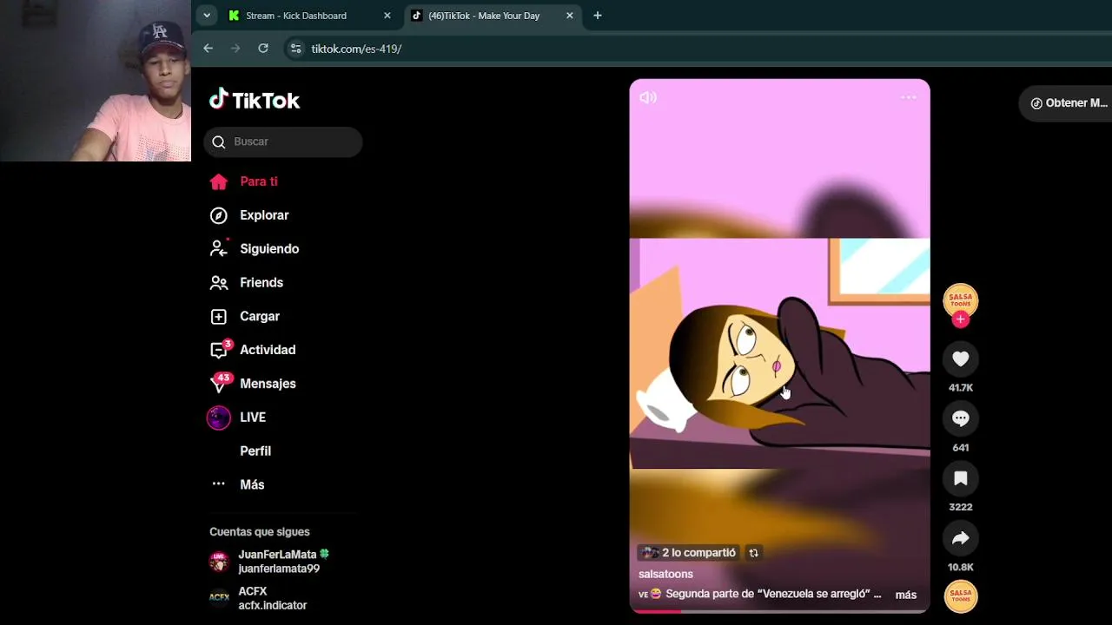Click the Salsa Toons sound disc
Image resolution: width=1112 pixels, height=625 pixels.
pos(961,596)
